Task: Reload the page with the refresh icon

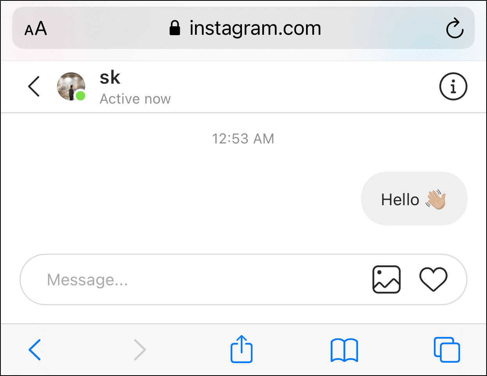Action: (x=455, y=28)
